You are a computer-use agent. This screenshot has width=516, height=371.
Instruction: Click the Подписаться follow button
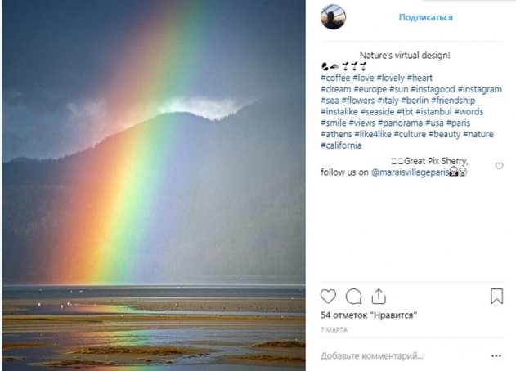pyautogui.click(x=426, y=17)
